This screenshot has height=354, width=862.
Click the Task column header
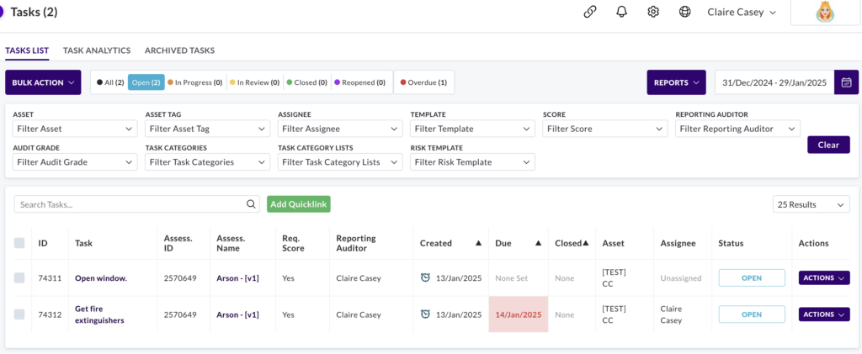(x=83, y=243)
